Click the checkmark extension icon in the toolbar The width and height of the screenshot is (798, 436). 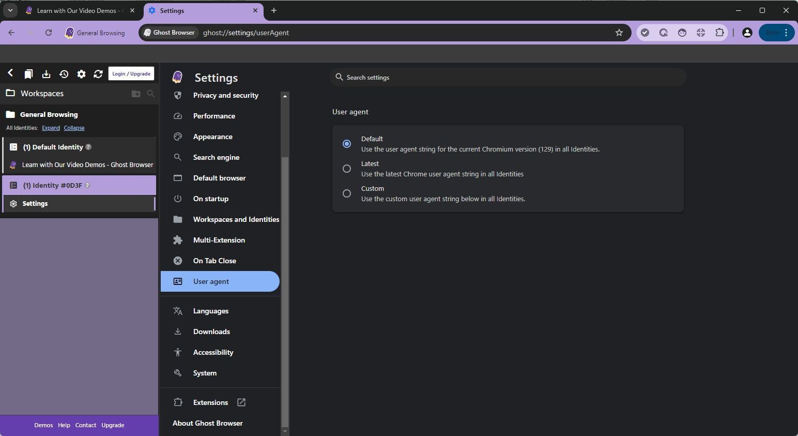point(645,33)
